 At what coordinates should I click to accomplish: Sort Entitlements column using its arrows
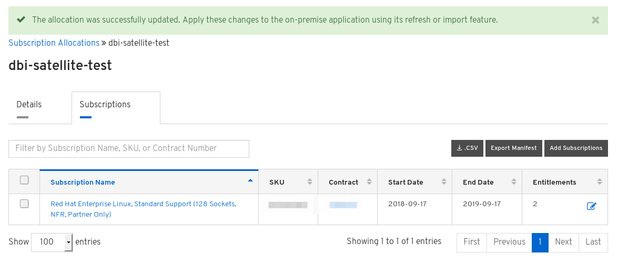point(600,182)
